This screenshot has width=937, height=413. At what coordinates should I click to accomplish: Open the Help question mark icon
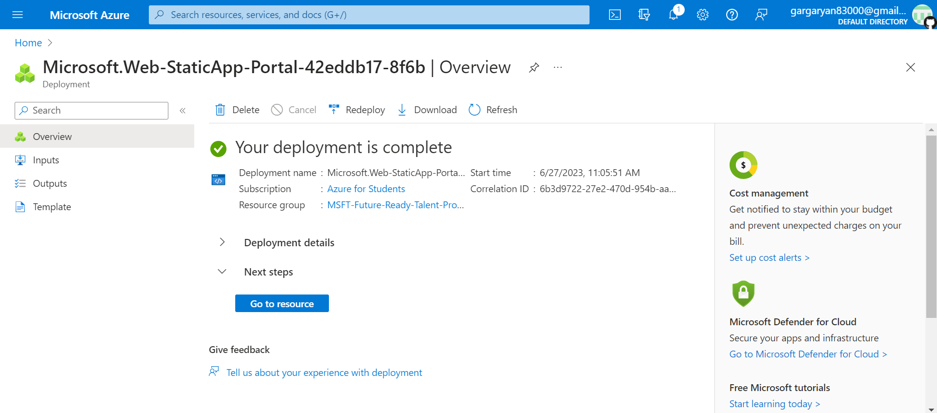[732, 15]
